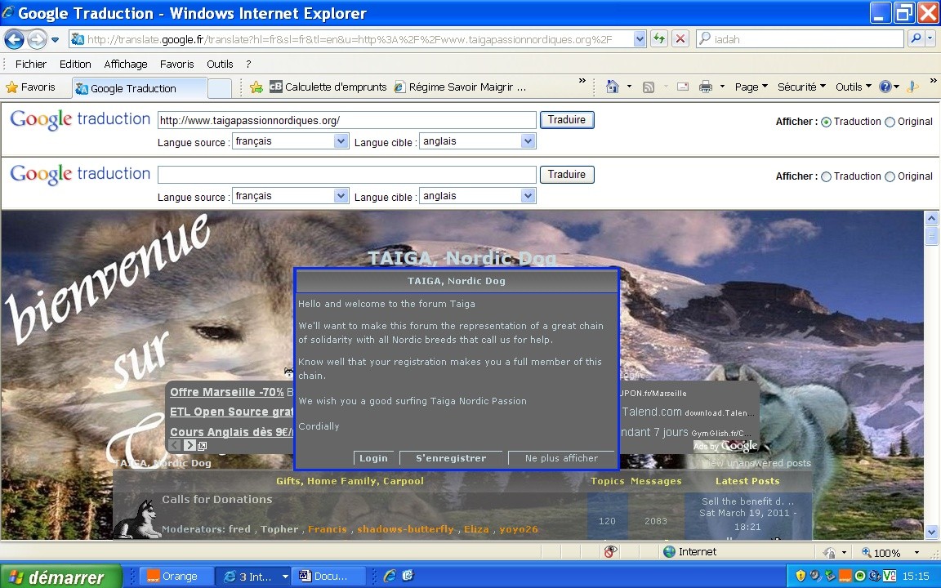Select the second Original radio button

coord(890,176)
